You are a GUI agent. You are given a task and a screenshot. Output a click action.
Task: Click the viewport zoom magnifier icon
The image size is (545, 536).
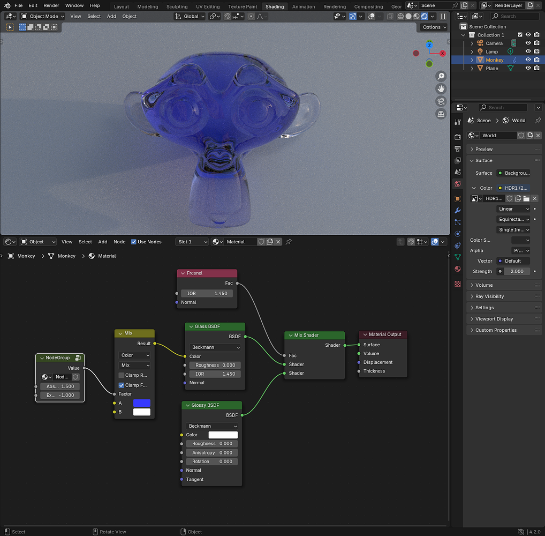(441, 76)
